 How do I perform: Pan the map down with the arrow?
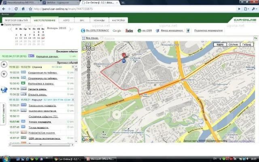click(x=89, y=52)
